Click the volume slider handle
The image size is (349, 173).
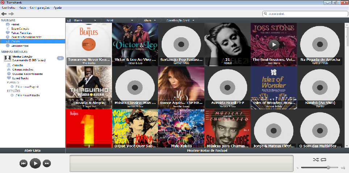pos(328,168)
